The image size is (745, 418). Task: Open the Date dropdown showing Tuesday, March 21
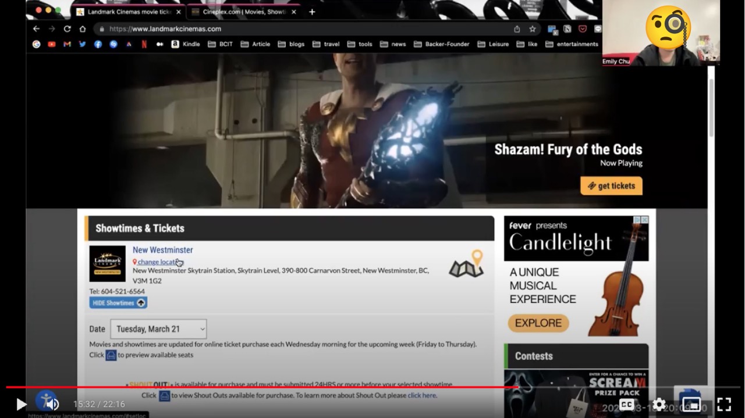(158, 329)
